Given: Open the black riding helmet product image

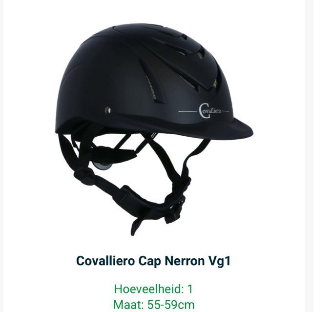Looking at the screenshot, I should (154, 129).
